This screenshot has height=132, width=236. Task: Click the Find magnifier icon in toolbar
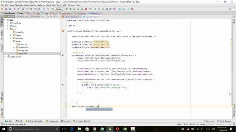[x=35, y=9]
